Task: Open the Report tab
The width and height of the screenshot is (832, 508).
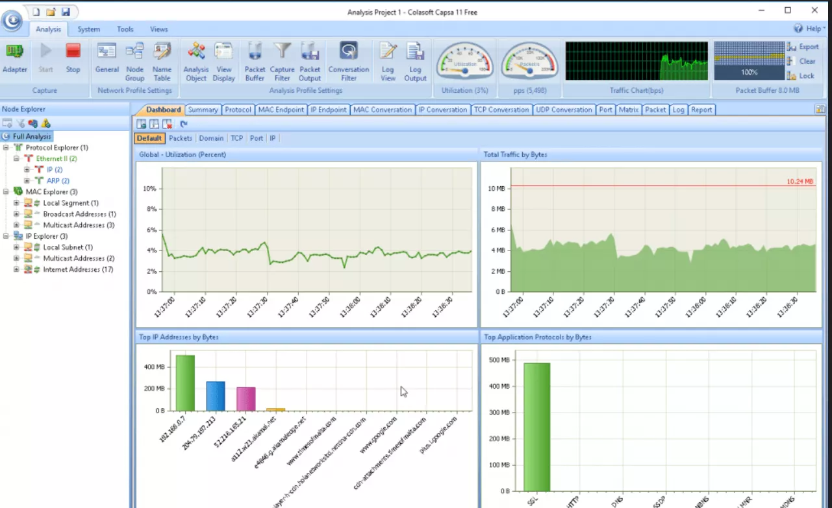Action: coord(701,110)
